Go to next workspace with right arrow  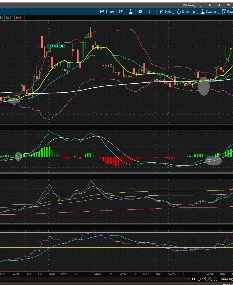click(x=219, y=5)
